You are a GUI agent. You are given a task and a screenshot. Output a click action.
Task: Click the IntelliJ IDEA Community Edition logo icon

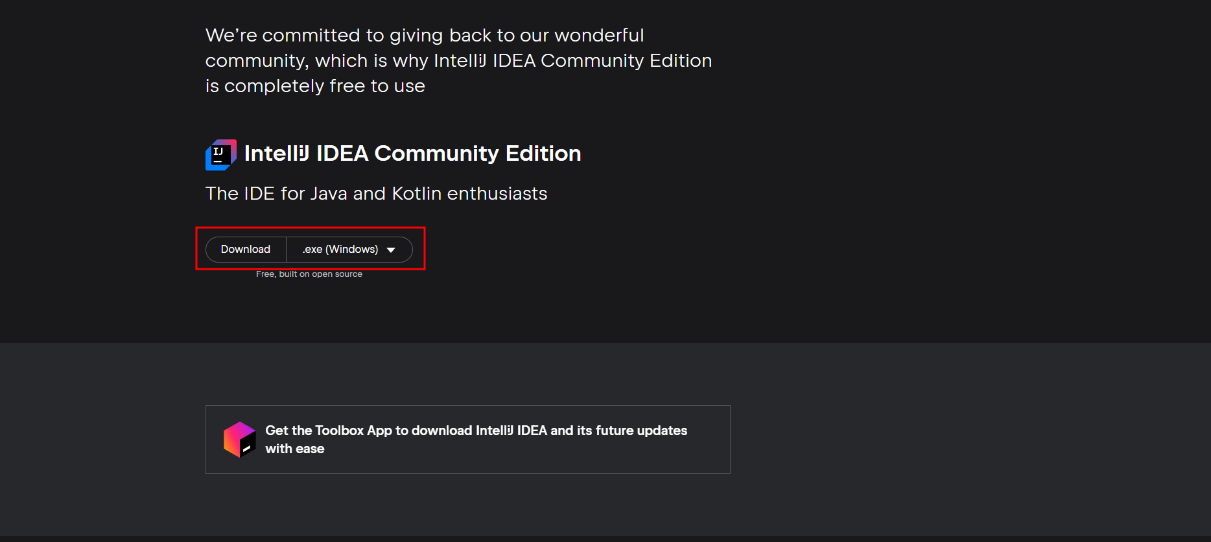221,155
